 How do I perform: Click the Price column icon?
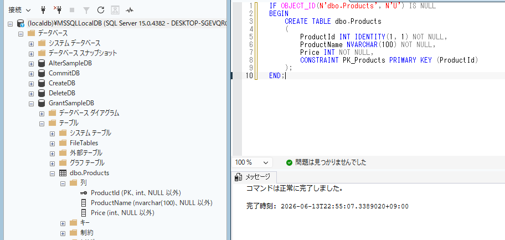84,213
